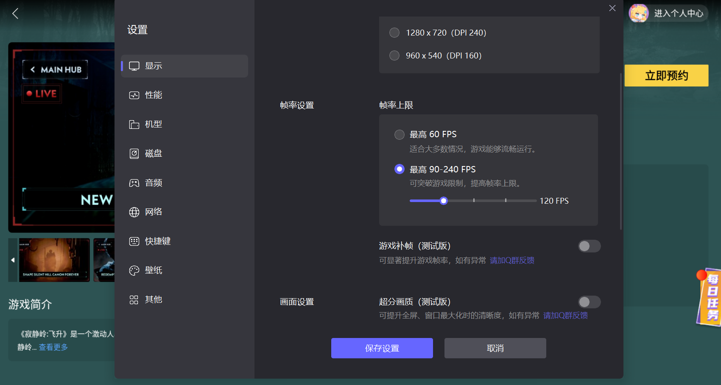This screenshot has height=385, width=721.
Task: Click the user avatar at top right
Action: 639,13
